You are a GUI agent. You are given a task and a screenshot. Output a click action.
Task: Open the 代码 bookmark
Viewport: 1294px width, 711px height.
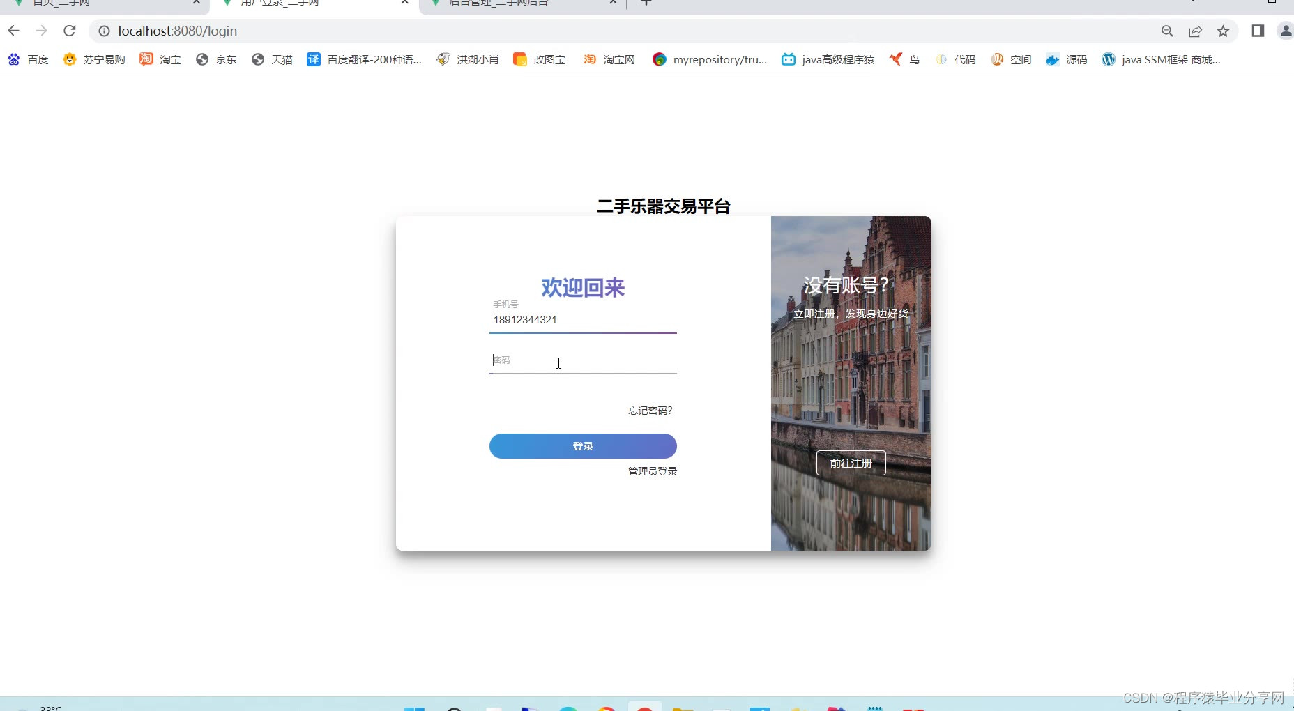(x=955, y=59)
